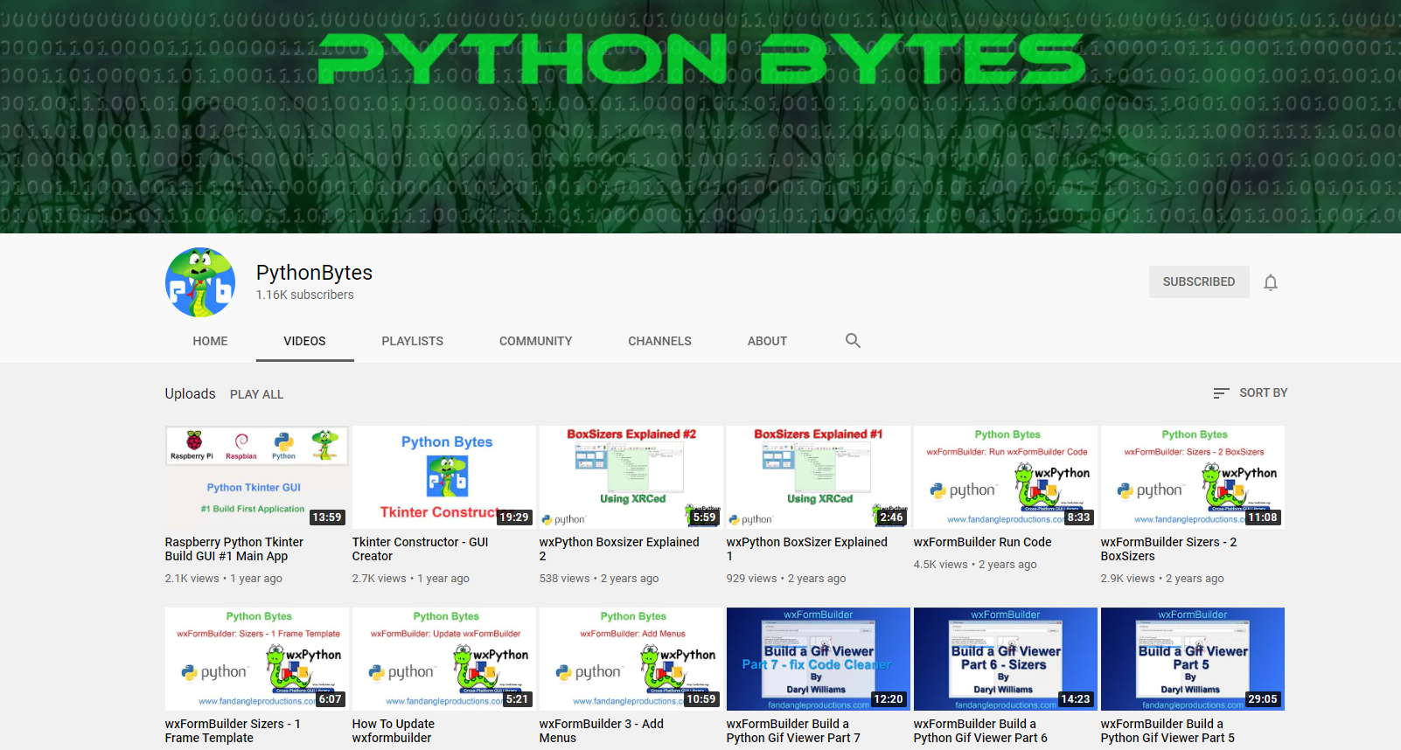Go to the Community tab

click(535, 341)
